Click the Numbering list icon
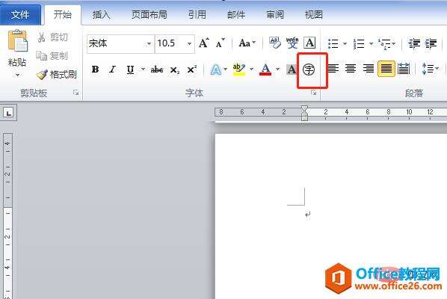The width and height of the screenshot is (447, 299). tap(359, 43)
